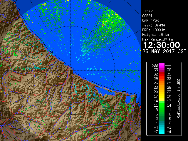Click the cyan -7 to -4 dBZ legend color
Viewport: 188px width, 141px height.
[x=162, y=132]
